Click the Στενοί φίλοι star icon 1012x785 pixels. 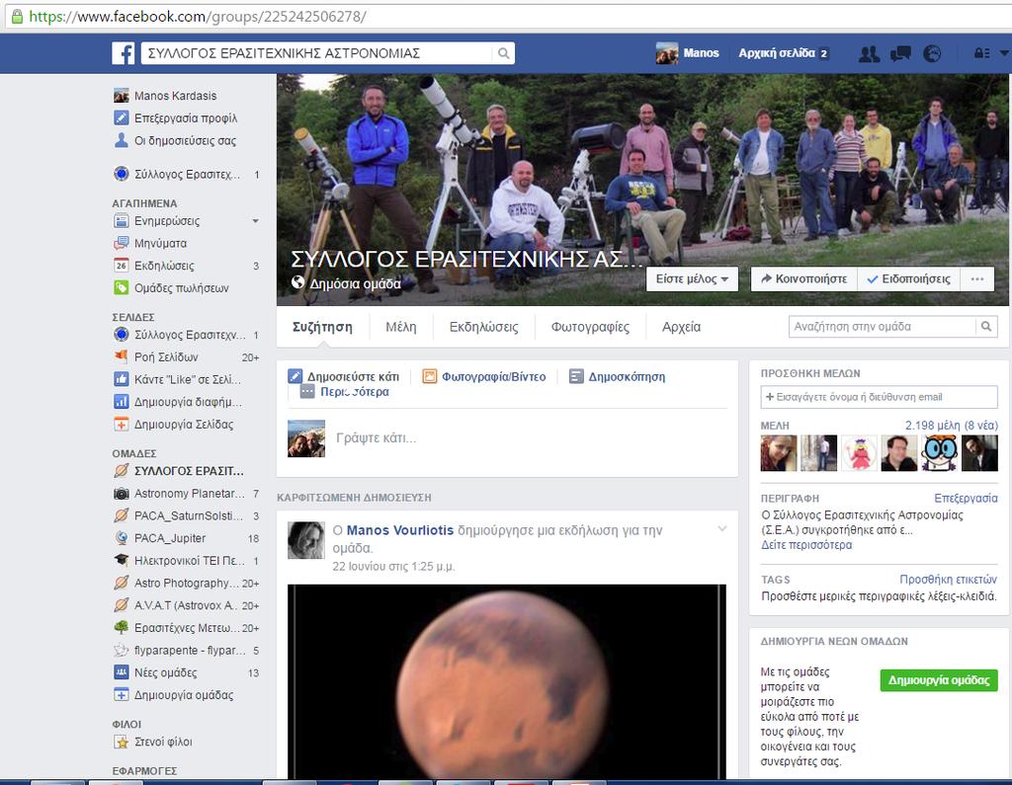click(x=122, y=742)
